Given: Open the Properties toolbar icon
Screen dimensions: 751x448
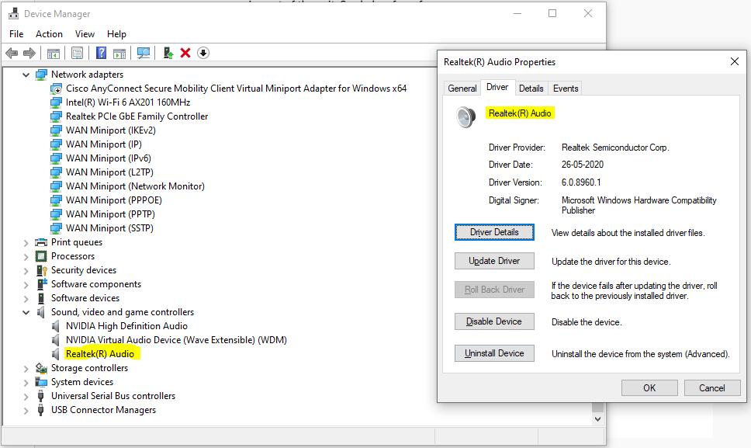Looking at the screenshot, I should point(77,53).
